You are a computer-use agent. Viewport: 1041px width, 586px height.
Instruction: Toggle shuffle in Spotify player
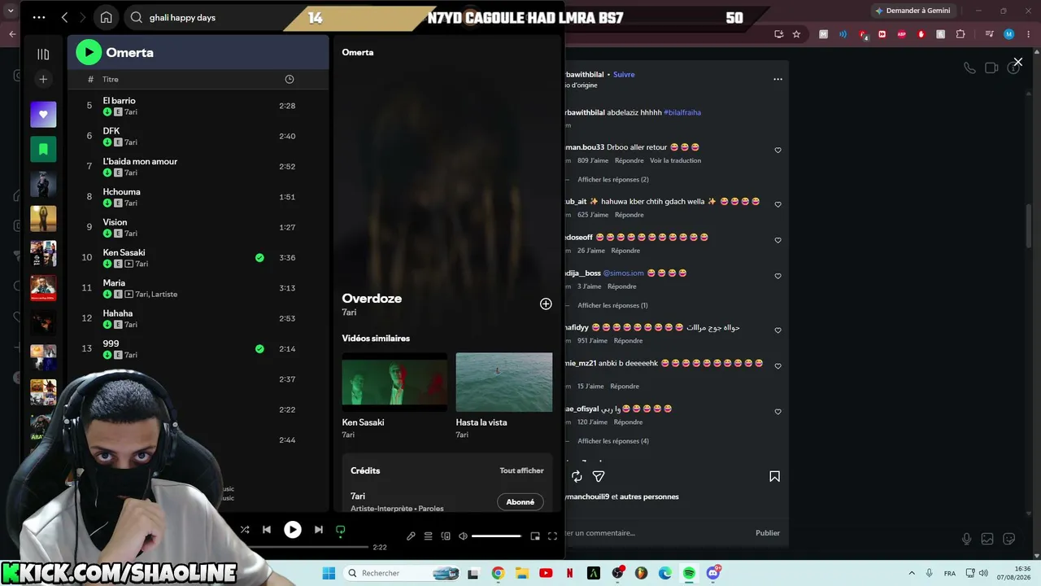[x=245, y=529]
